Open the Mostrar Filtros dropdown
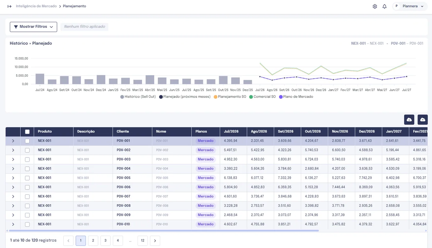 (x=33, y=27)
